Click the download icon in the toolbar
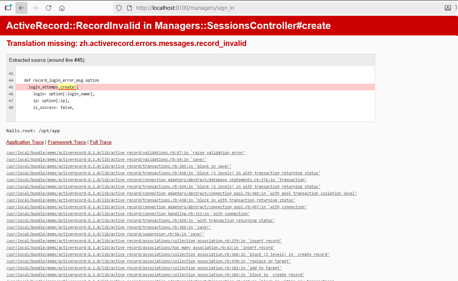 (447, 8)
